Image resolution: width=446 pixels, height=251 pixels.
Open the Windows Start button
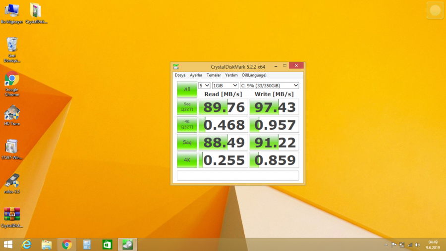[x=8, y=245]
